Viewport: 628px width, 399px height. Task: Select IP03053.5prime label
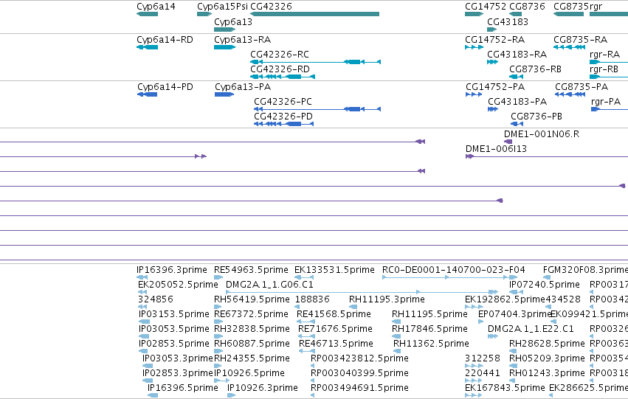coord(174,329)
